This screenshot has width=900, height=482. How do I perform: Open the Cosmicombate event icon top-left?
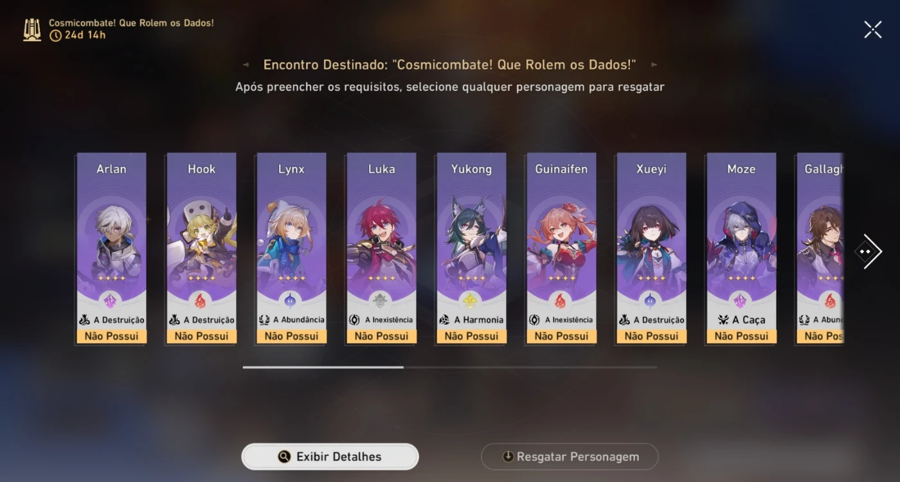pyautogui.click(x=32, y=30)
